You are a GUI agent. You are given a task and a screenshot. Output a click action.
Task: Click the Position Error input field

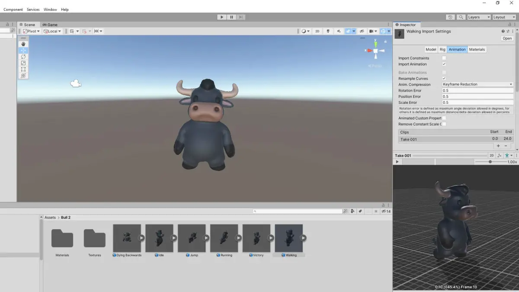pyautogui.click(x=477, y=96)
